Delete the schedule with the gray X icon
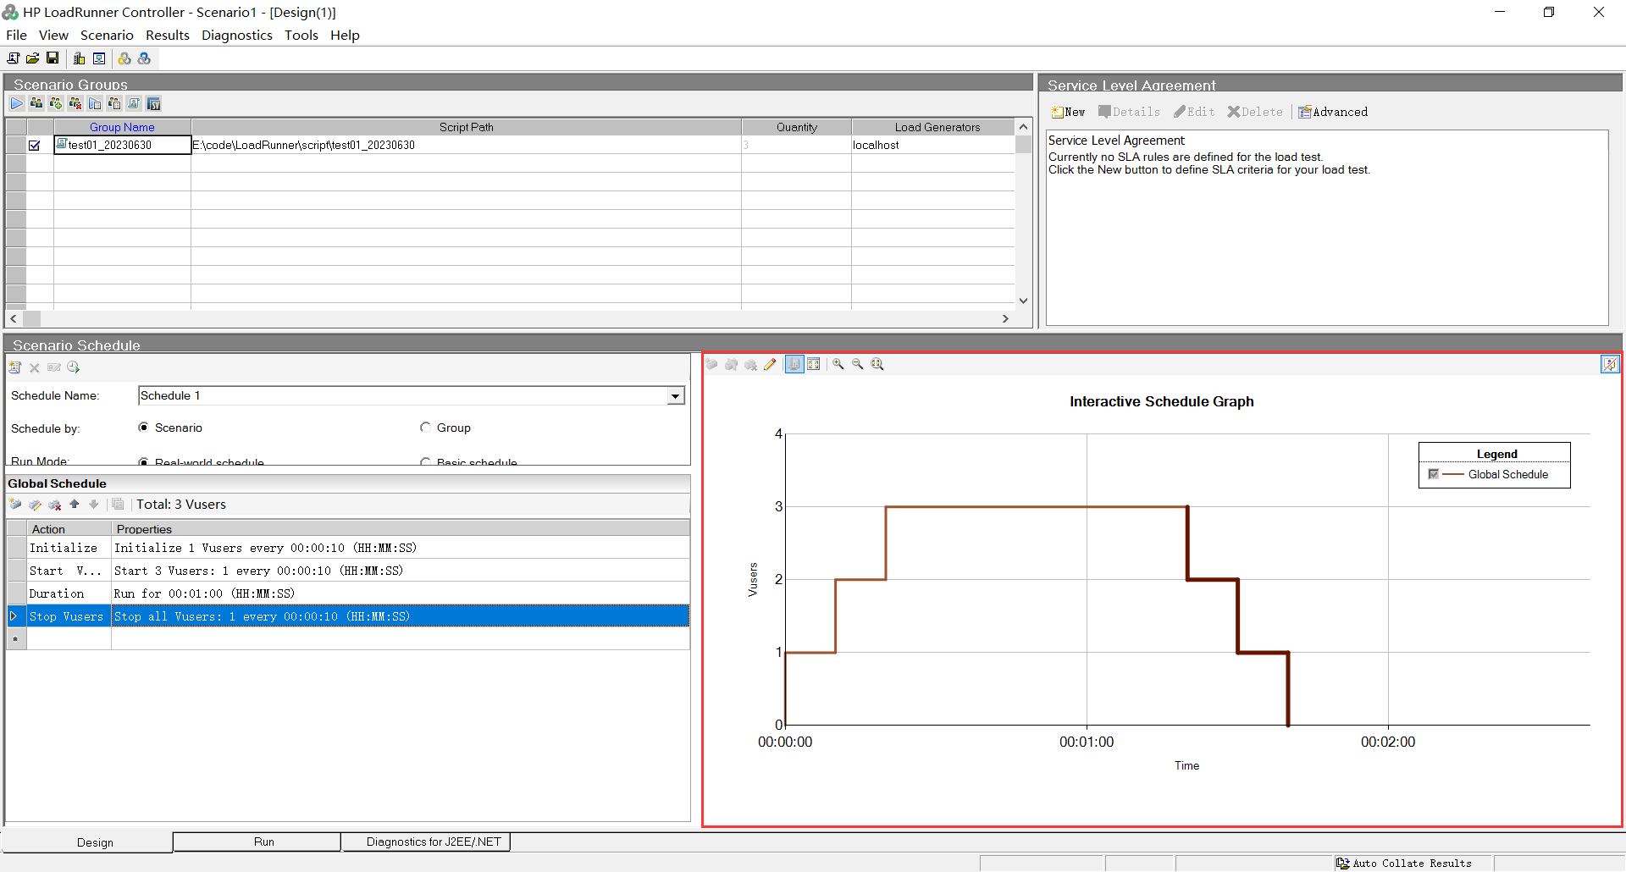Image resolution: width=1626 pixels, height=872 pixels. click(35, 367)
